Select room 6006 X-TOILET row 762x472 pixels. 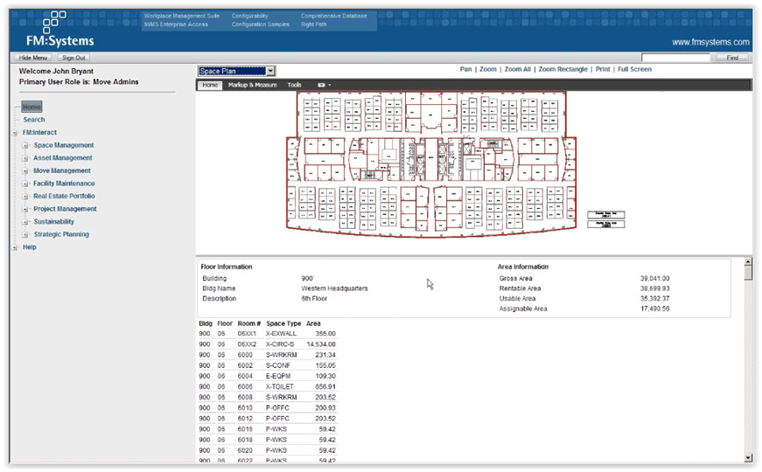point(267,387)
